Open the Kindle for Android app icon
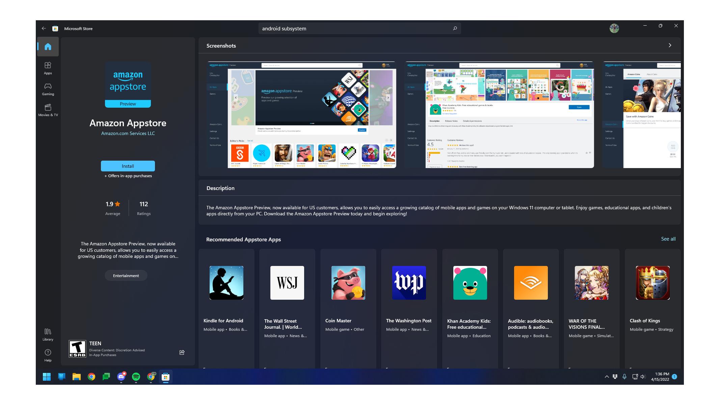This screenshot has width=720, height=405. point(226,283)
